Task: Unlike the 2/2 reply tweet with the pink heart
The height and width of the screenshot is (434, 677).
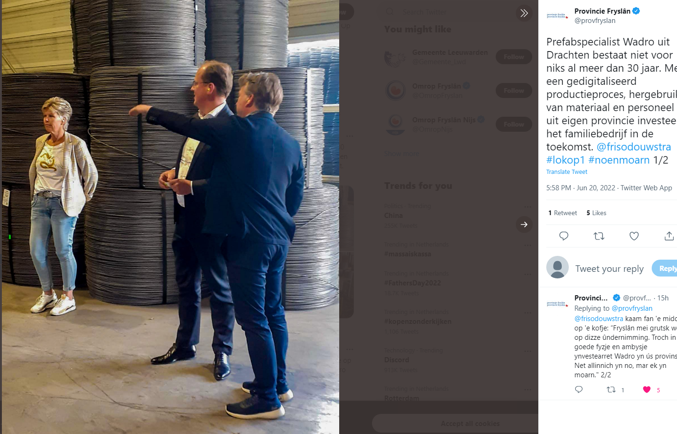Action: click(647, 389)
